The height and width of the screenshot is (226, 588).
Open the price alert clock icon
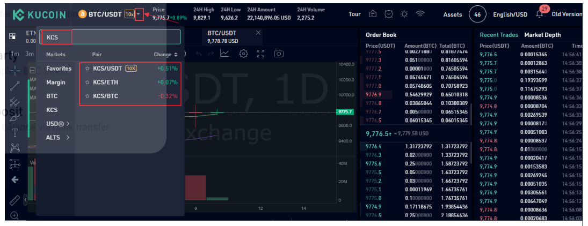[x=388, y=14]
